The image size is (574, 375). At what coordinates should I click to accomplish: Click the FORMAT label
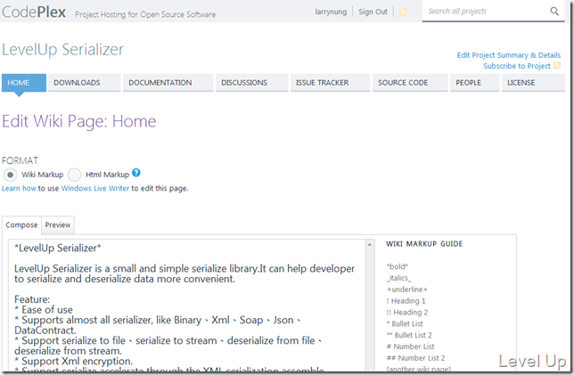point(20,160)
